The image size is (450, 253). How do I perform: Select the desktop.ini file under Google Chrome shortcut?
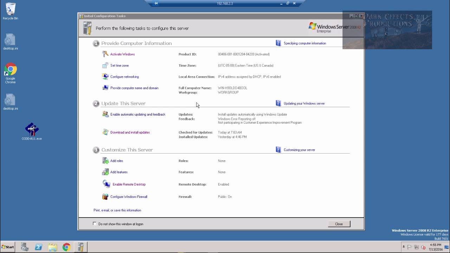click(11, 102)
